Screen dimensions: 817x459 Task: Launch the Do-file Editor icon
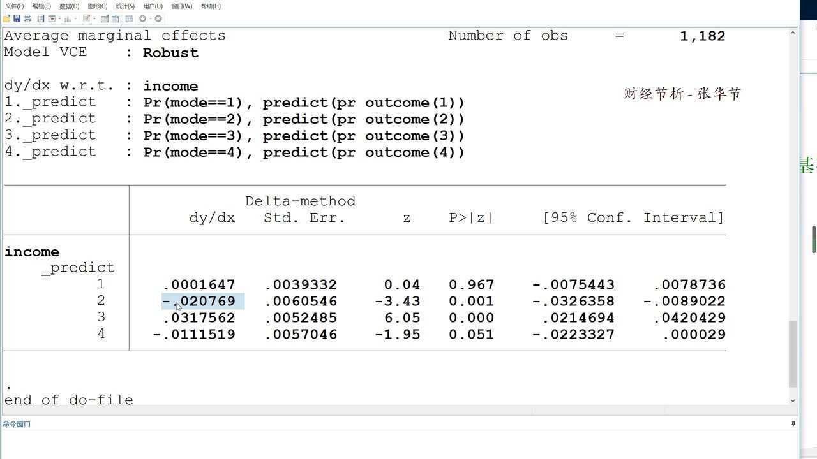[x=87, y=18]
